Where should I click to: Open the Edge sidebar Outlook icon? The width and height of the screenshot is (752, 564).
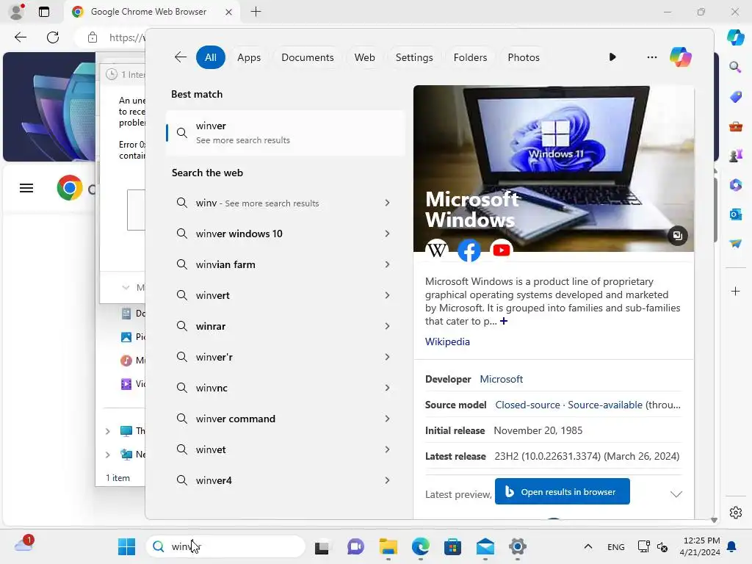(x=735, y=214)
